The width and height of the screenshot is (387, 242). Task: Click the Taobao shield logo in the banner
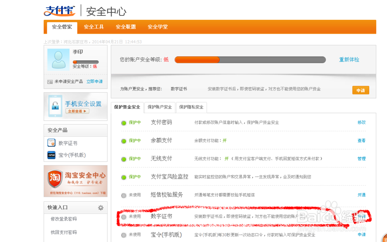(55, 179)
